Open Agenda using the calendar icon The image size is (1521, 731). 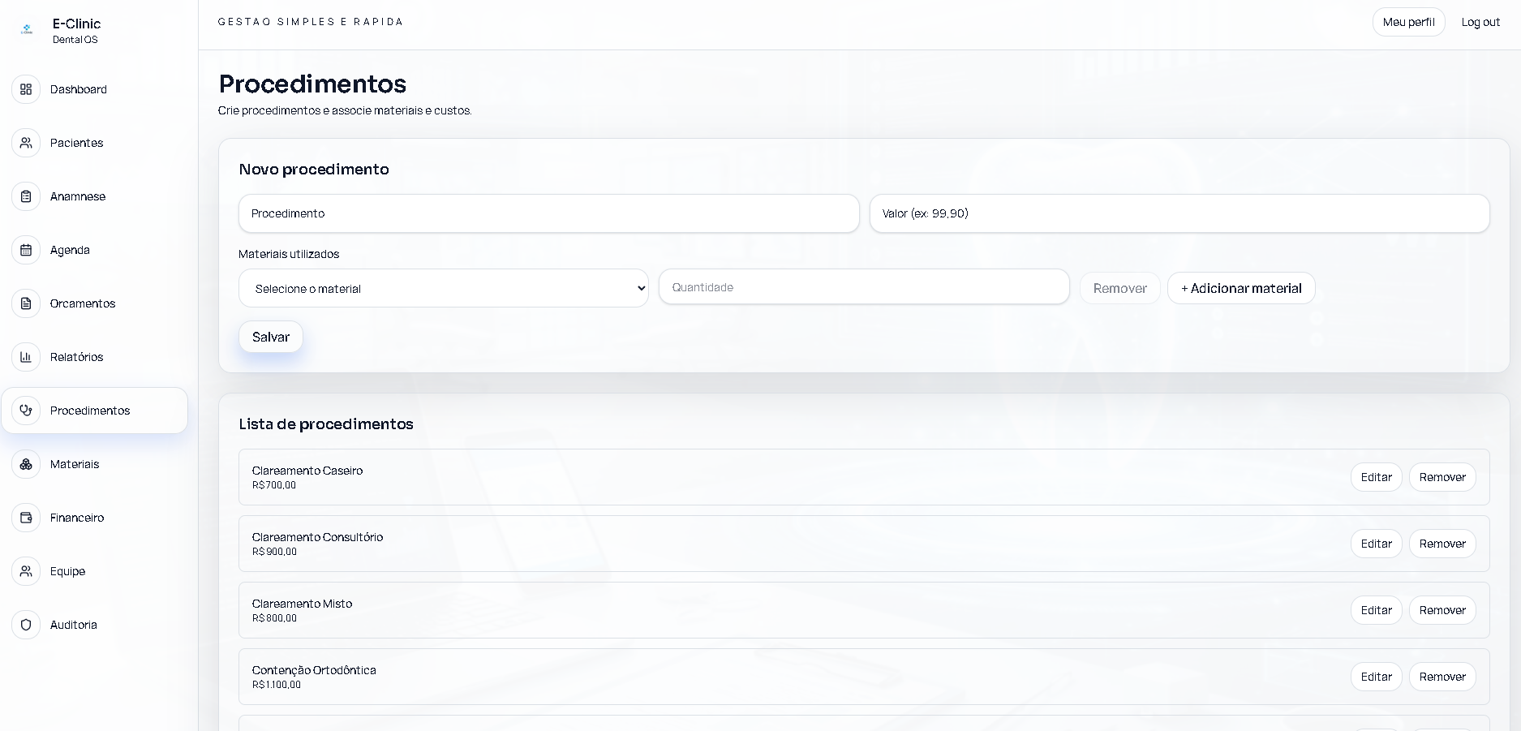[26, 250]
